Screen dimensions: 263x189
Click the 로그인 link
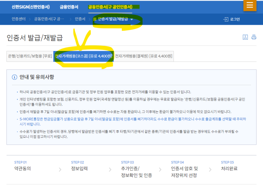point(235,19)
